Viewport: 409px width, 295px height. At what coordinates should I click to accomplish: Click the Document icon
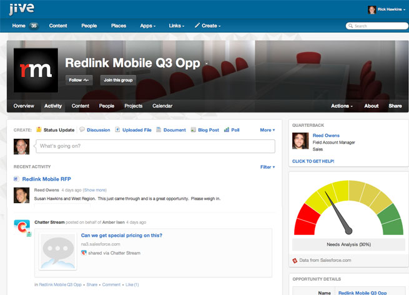pos(159,129)
